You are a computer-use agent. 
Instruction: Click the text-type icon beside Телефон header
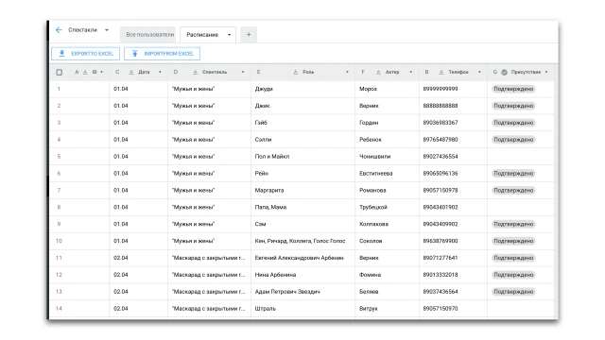pos(441,72)
